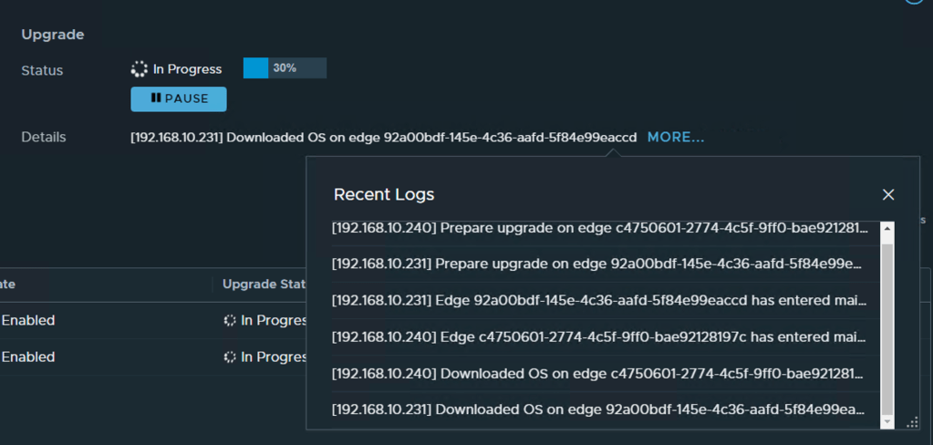Click the first row's Enabled cell
The width and height of the screenshot is (933, 445).
pyautogui.click(x=28, y=321)
